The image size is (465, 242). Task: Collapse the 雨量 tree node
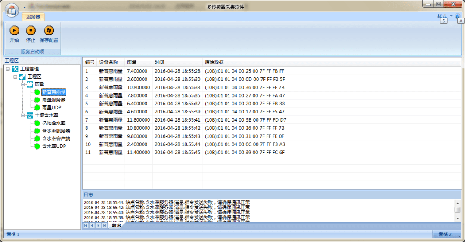[23, 84]
